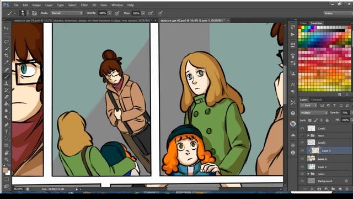Expand the bottom folder group above Background

(x=308, y=174)
